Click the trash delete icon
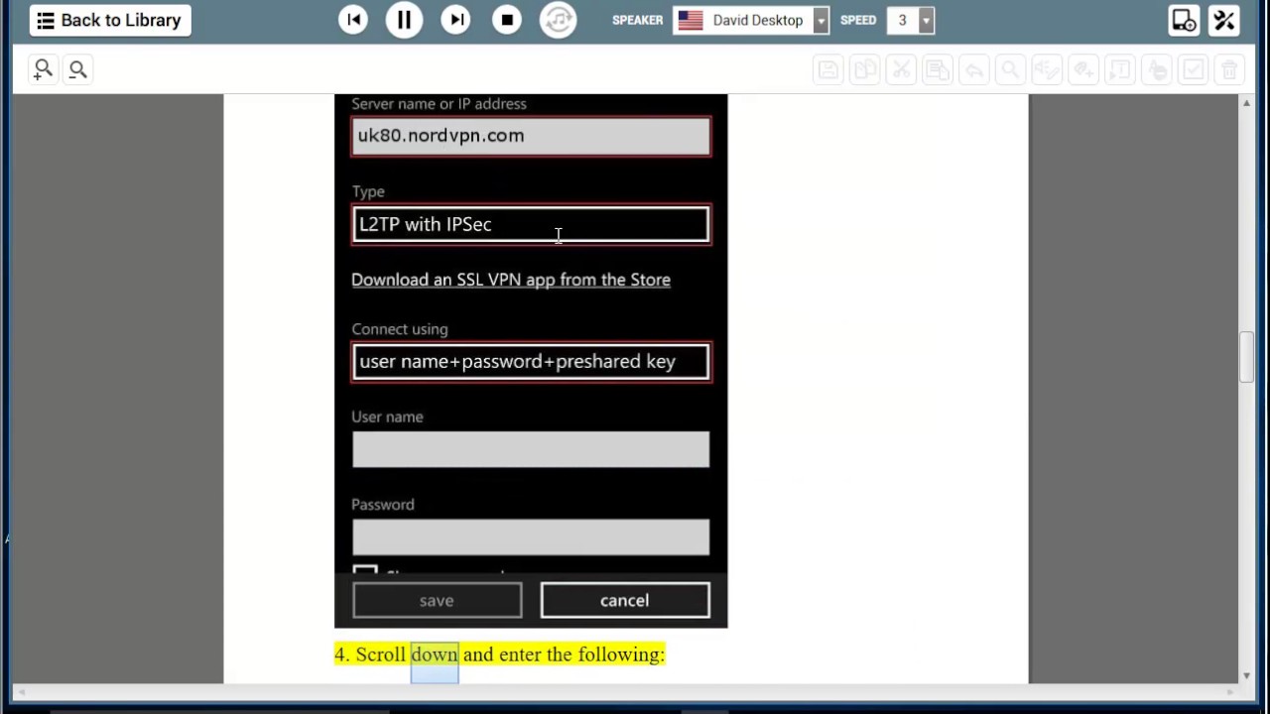Viewport: 1270px width, 714px height. click(x=1229, y=69)
